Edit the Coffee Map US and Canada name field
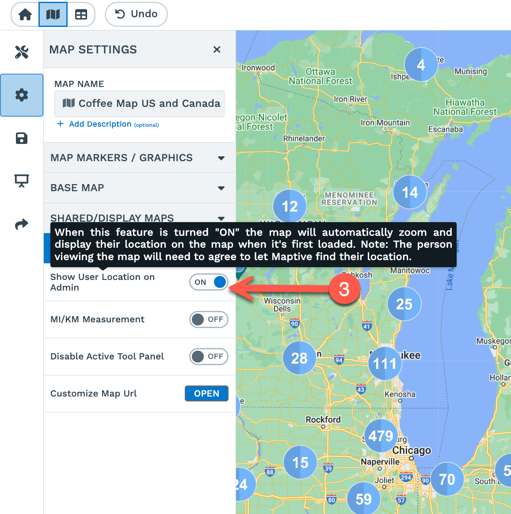 pos(140,104)
